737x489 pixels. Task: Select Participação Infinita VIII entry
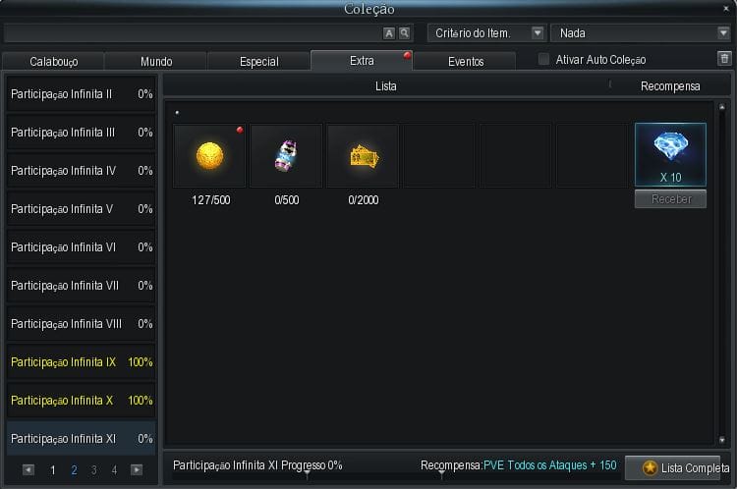(x=81, y=324)
